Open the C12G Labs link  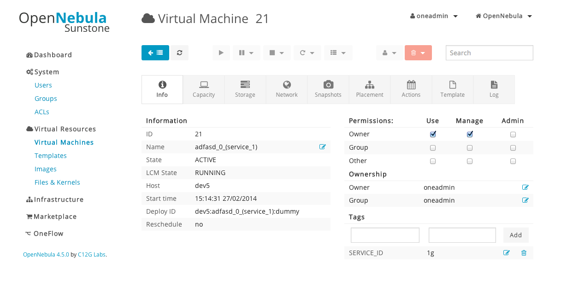[x=92, y=254]
